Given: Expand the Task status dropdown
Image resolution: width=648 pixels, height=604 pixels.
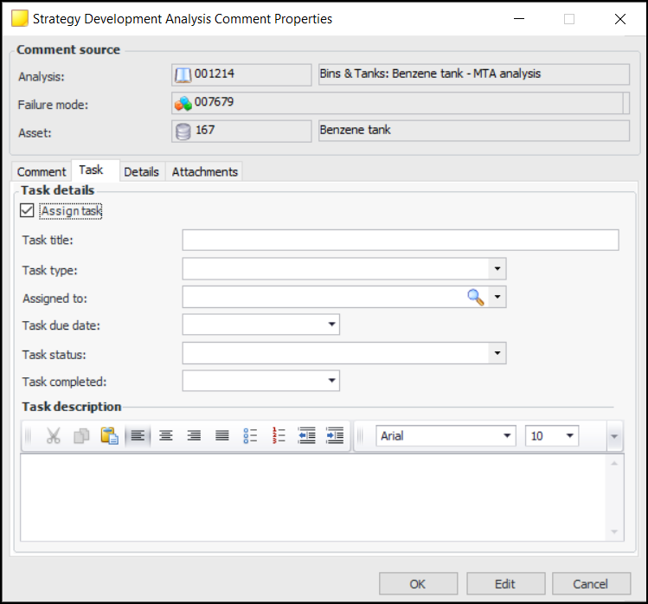Looking at the screenshot, I should pyautogui.click(x=497, y=353).
